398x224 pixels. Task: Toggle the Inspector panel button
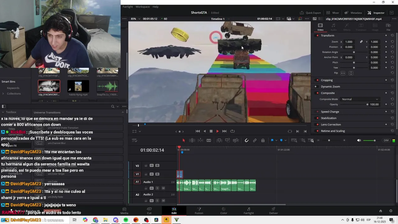point(376,13)
